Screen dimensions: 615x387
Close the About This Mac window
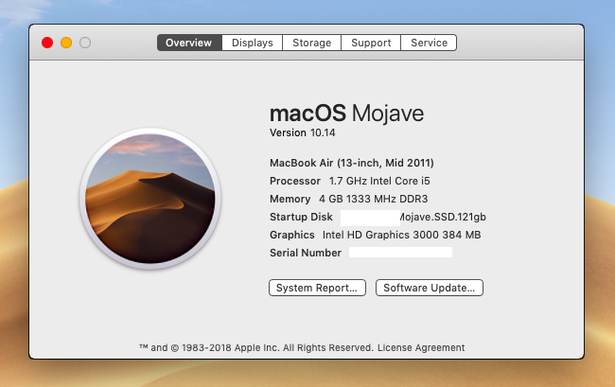point(47,43)
